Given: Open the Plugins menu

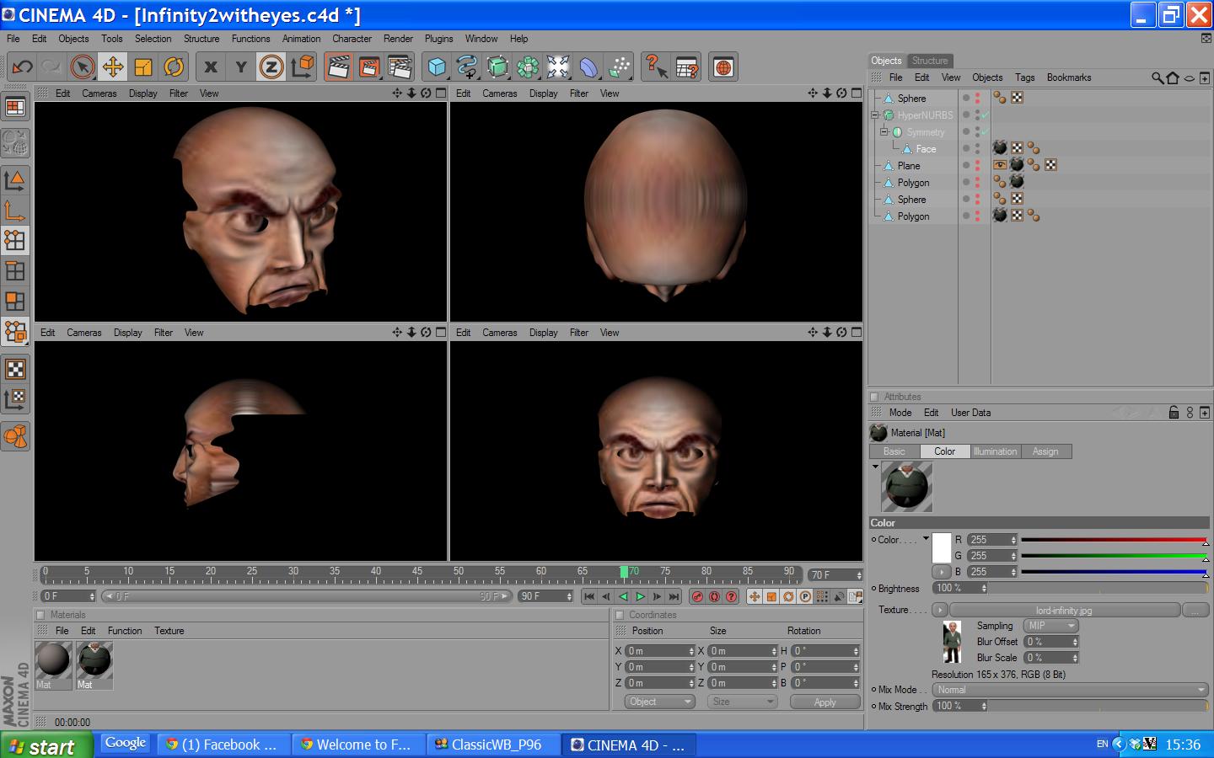Looking at the screenshot, I should 438,39.
